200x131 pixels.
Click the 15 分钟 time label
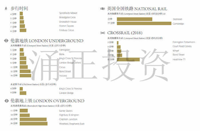[14, 71]
